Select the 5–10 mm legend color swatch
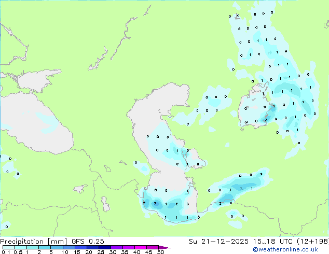 tap(57, 247)
